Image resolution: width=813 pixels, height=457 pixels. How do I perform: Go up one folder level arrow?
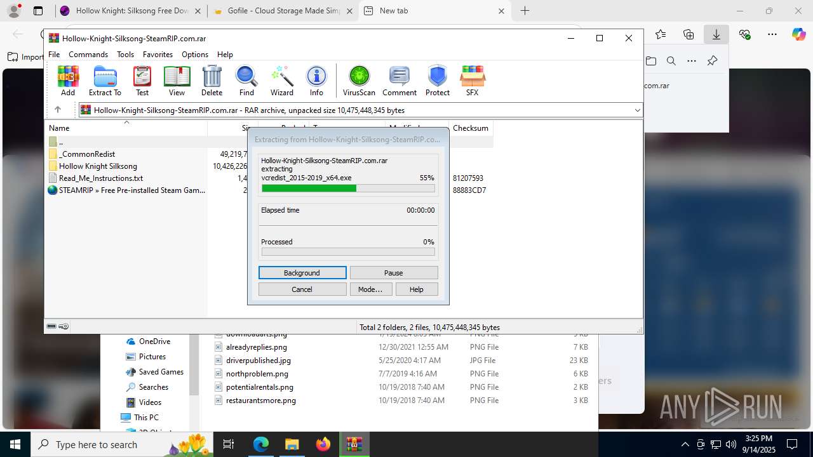tap(58, 110)
